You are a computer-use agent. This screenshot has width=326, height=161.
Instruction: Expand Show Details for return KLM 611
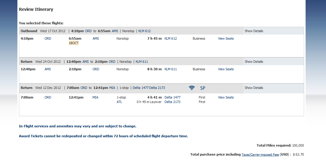click(254, 62)
